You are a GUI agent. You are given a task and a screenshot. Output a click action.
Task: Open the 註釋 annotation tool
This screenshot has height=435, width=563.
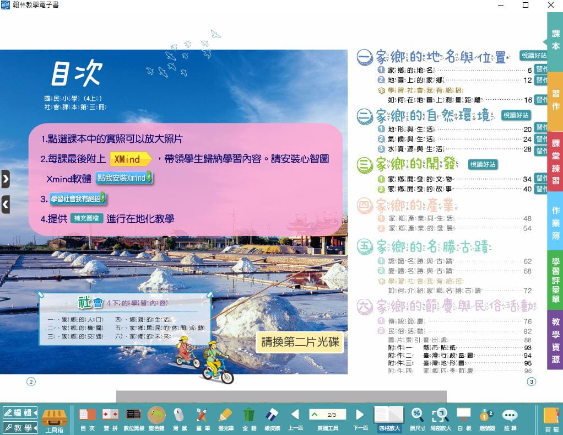click(x=510, y=419)
